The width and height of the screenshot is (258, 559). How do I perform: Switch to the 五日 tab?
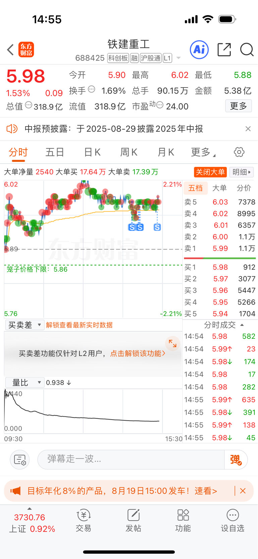(55, 152)
